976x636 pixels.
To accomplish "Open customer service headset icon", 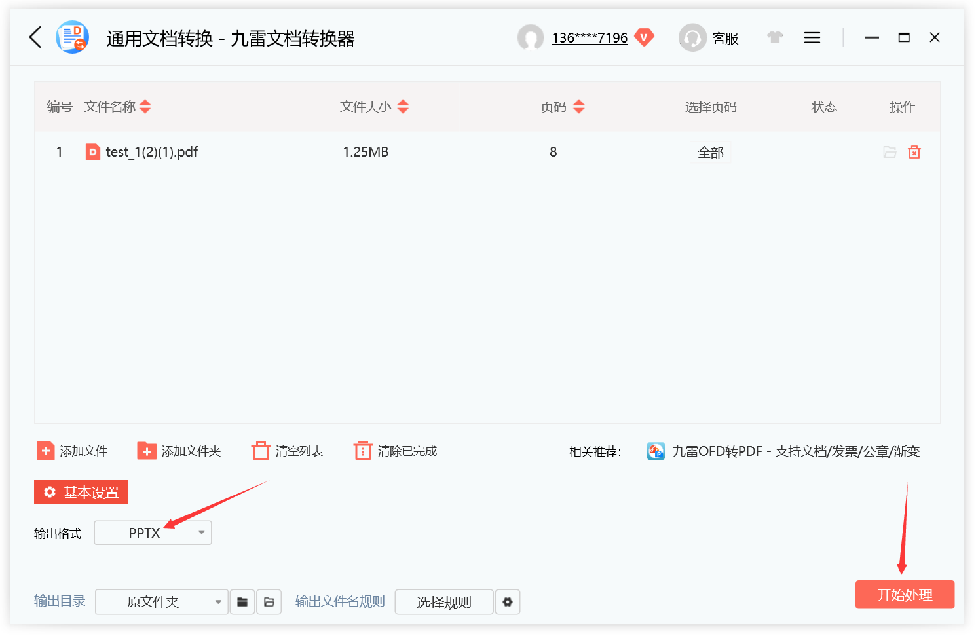I will [692, 37].
